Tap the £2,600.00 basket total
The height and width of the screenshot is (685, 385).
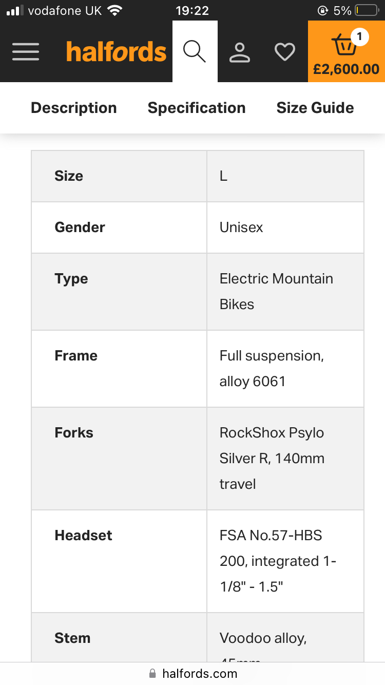pyautogui.click(x=346, y=69)
